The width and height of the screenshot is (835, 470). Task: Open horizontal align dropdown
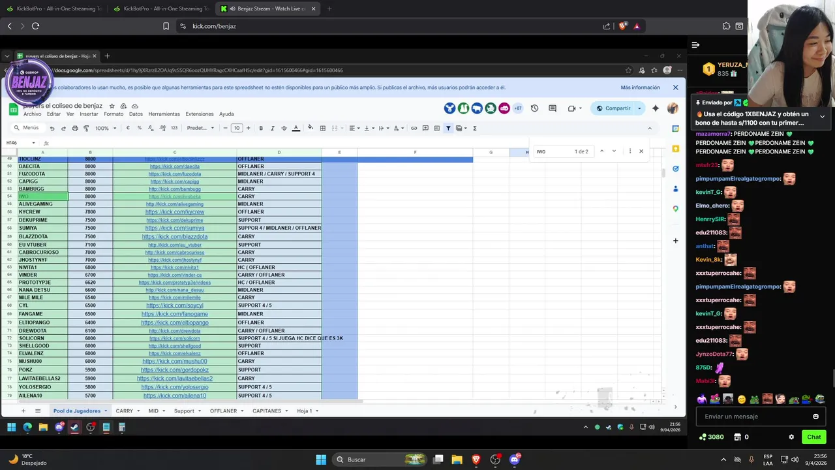[354, 129]
